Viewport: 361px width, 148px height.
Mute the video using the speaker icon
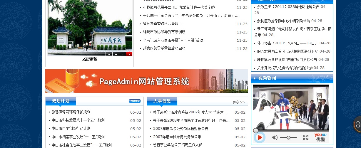pos(275,137)
